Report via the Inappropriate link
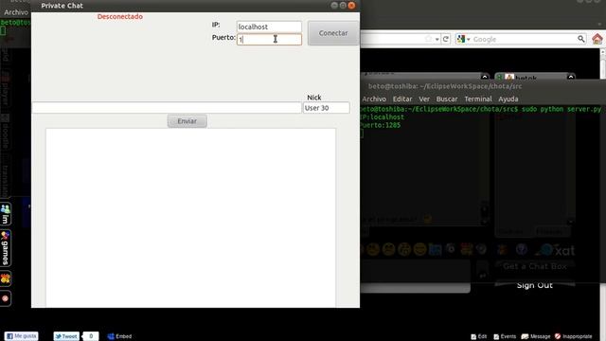Viewport: 606px width, 341px height. point(574,337)
